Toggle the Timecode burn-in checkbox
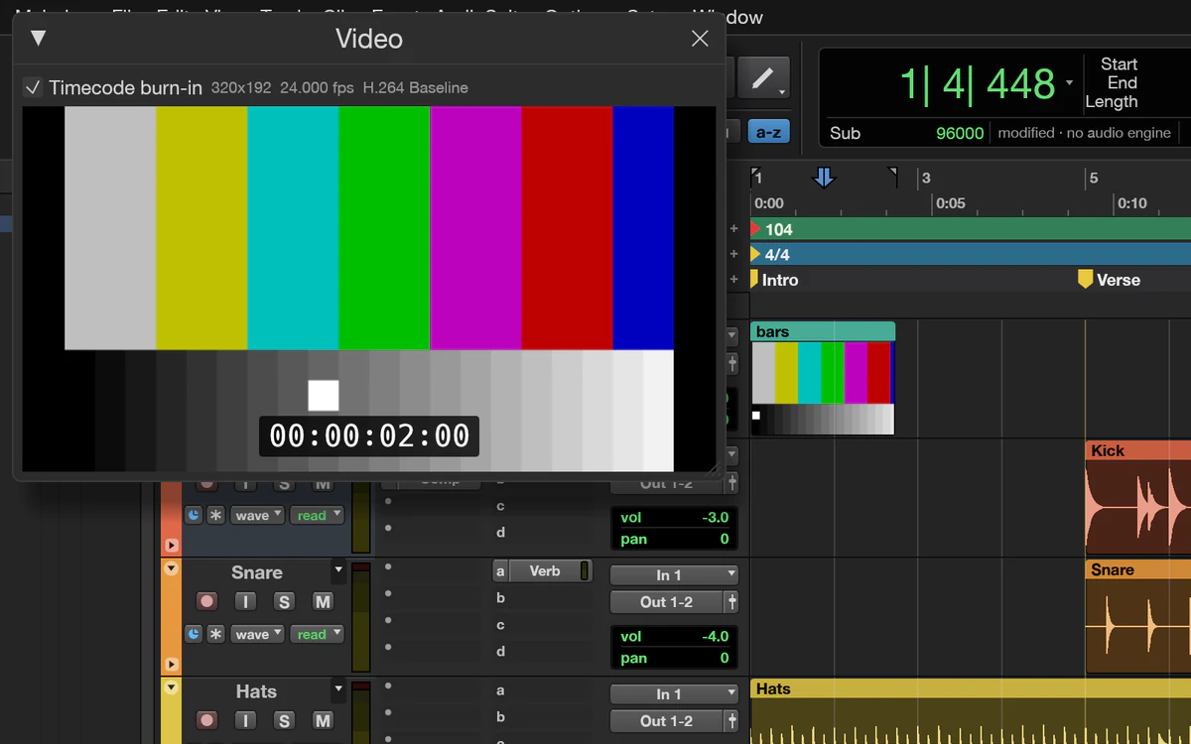The height and width of the screenshot is (744, 1191). (x=33, y=87)
